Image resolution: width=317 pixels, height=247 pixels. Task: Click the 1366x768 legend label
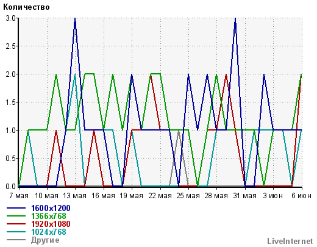(49, 216)
